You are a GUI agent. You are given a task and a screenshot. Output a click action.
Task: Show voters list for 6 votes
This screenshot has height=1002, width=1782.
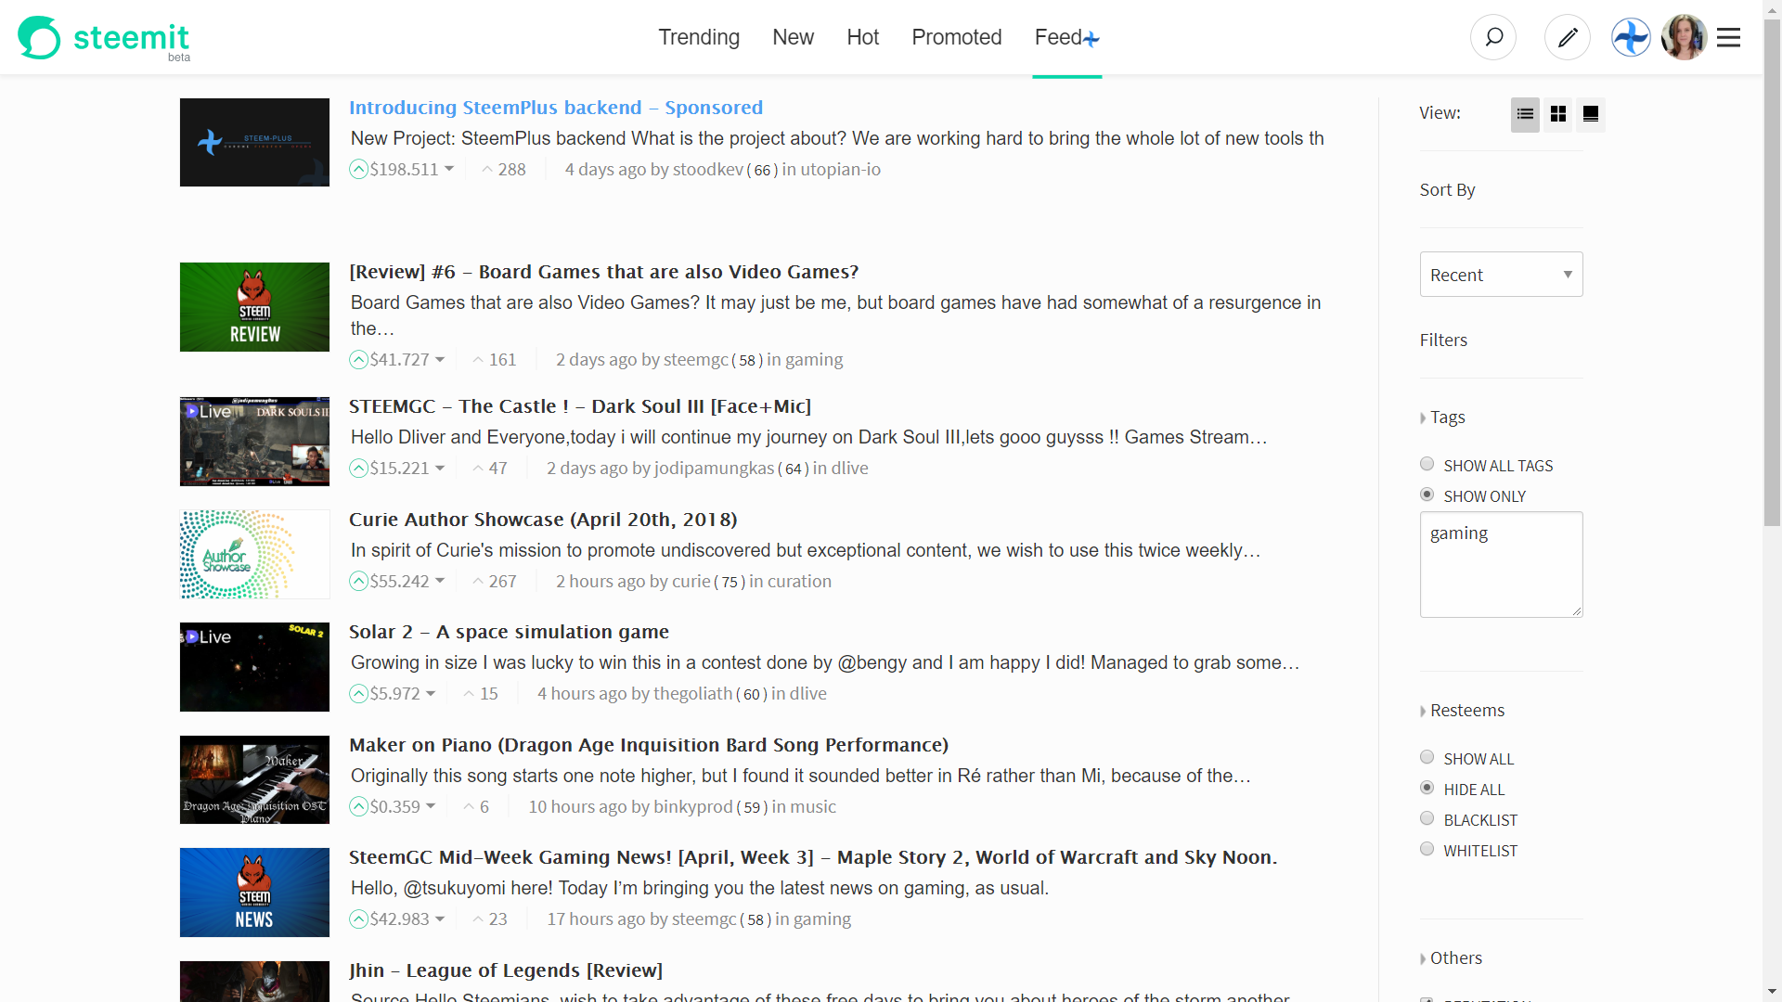pyautogui.click(x=476, y=806)
